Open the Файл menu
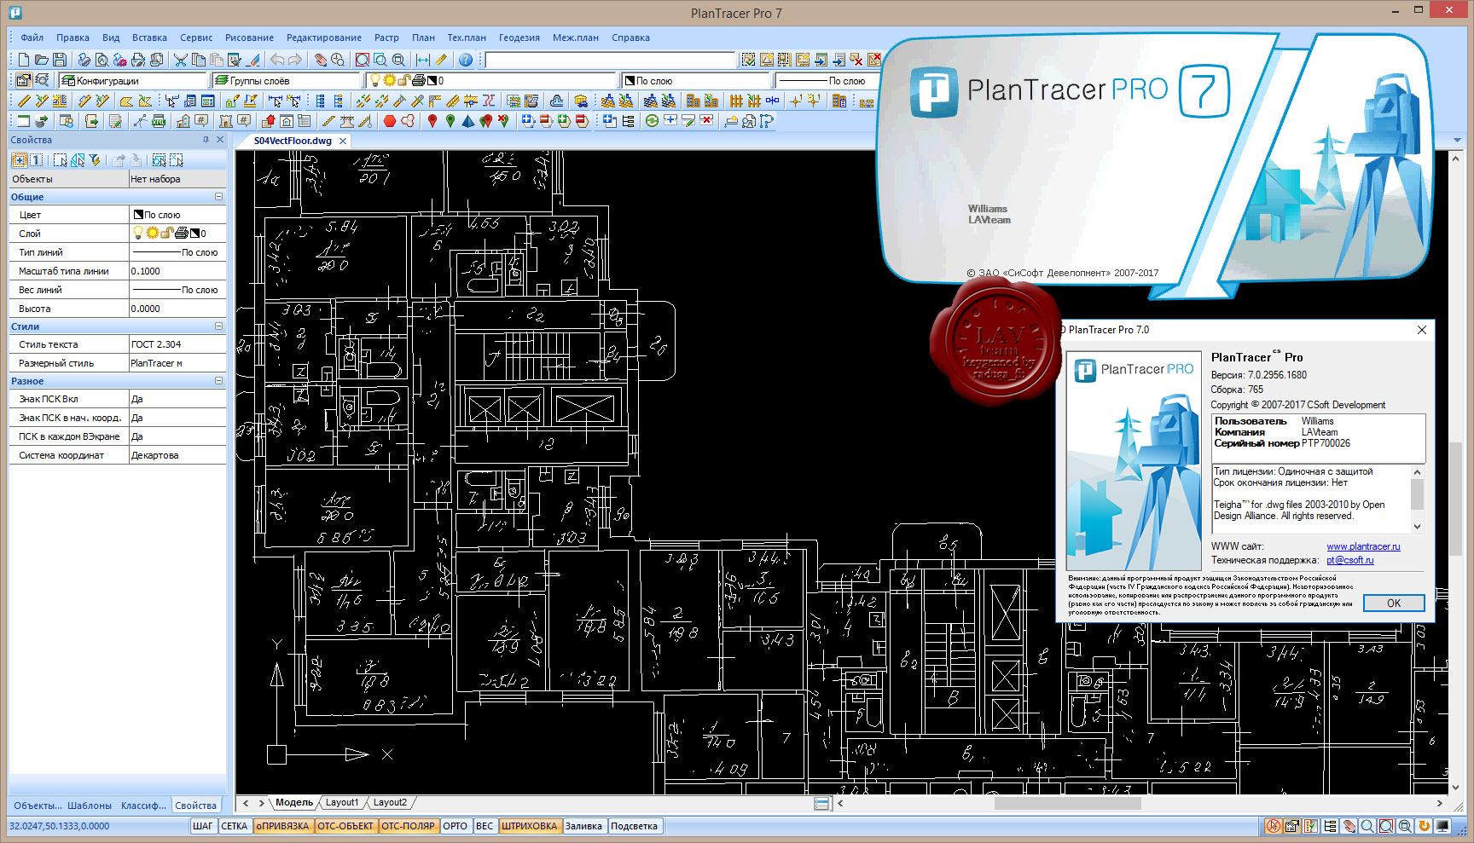Viewport: 1474px width, 843px height. (32, 38)
